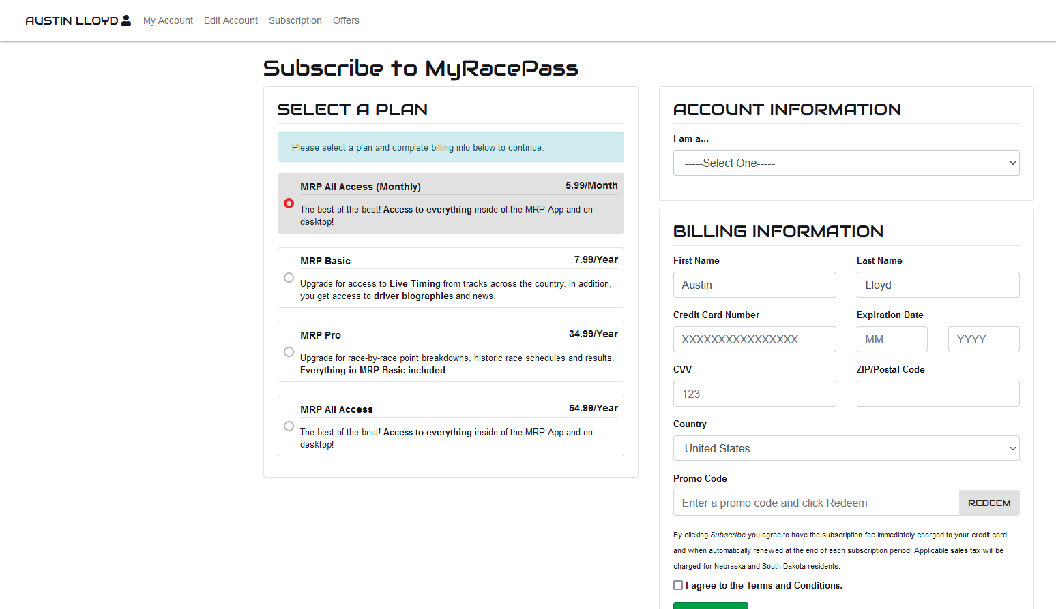Screen dimensions: 1056x609
Task: Select the expiration year YYYY field
Action: 984,339
